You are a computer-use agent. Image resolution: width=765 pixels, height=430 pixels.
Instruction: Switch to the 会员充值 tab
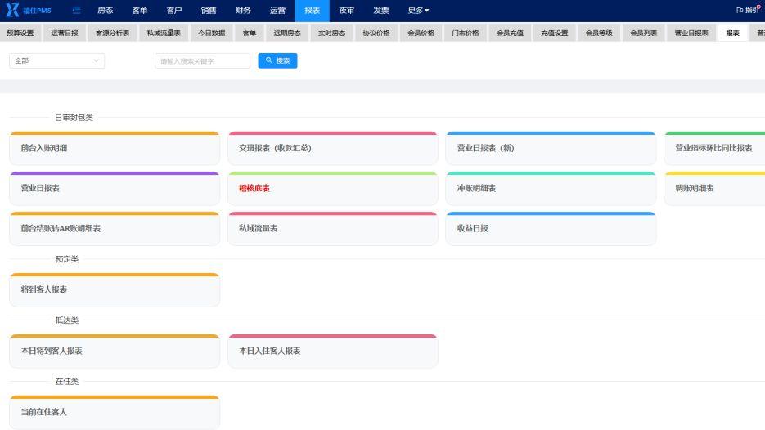(x=510, y=34)
